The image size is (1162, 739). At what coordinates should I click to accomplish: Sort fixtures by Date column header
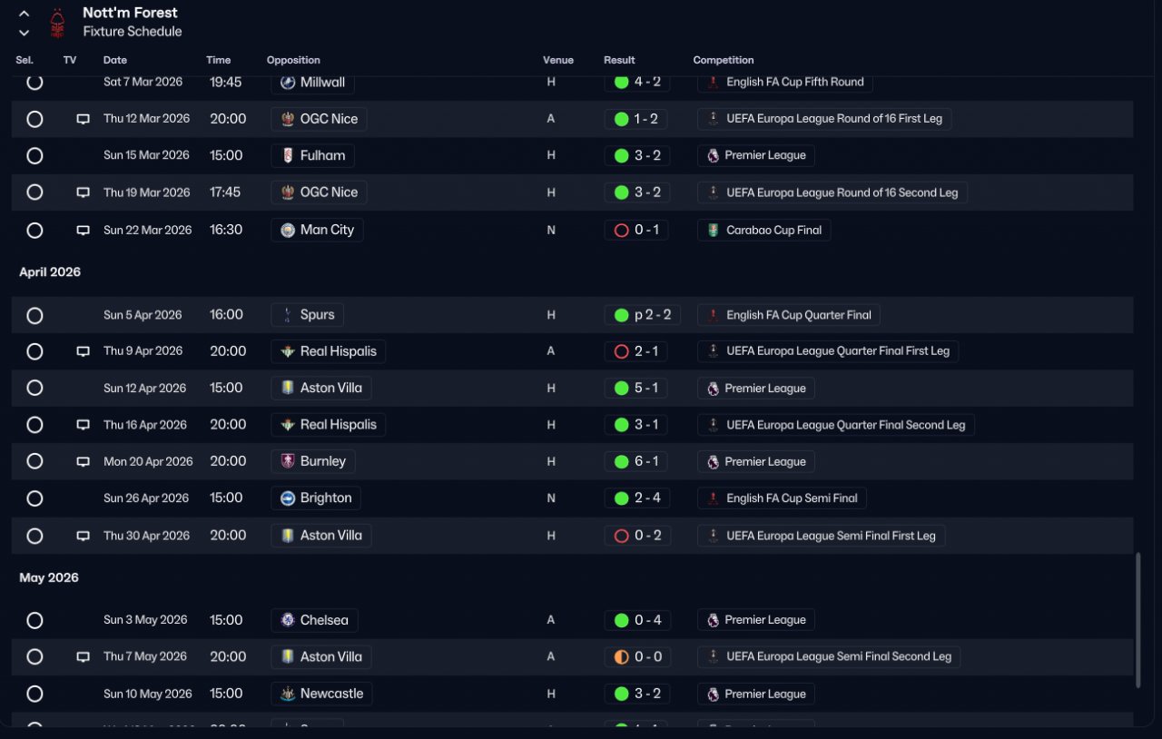(115, 60)
